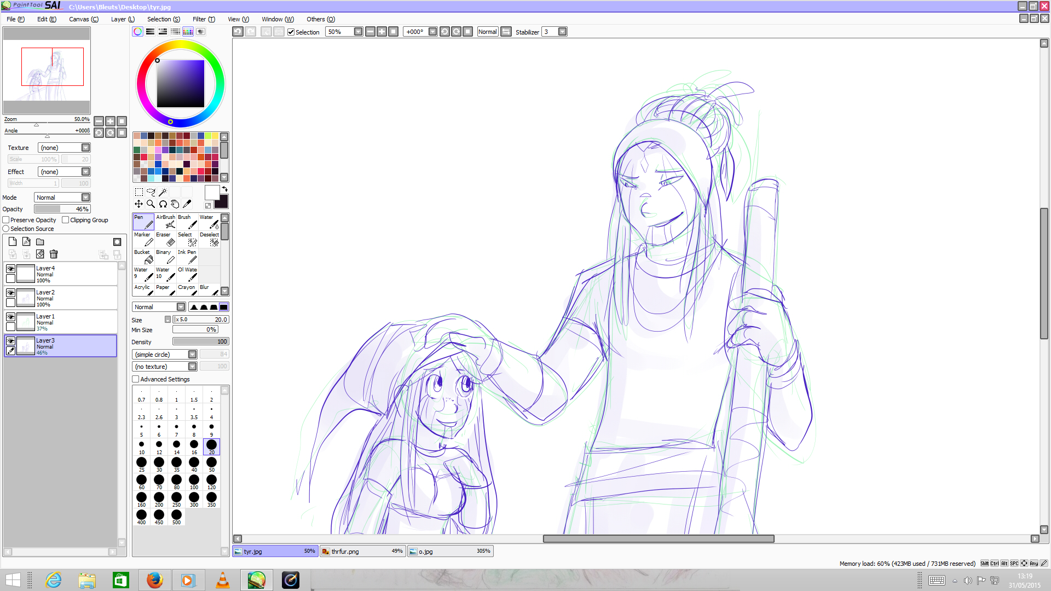Hide Layer1 using its eye icon
The width and height of the screenshot is (1051, 591).
[10, 317]
